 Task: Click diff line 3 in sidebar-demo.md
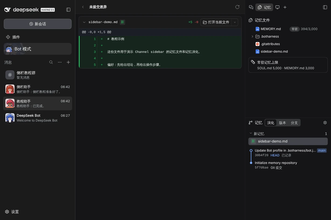(x=160, y=52)
